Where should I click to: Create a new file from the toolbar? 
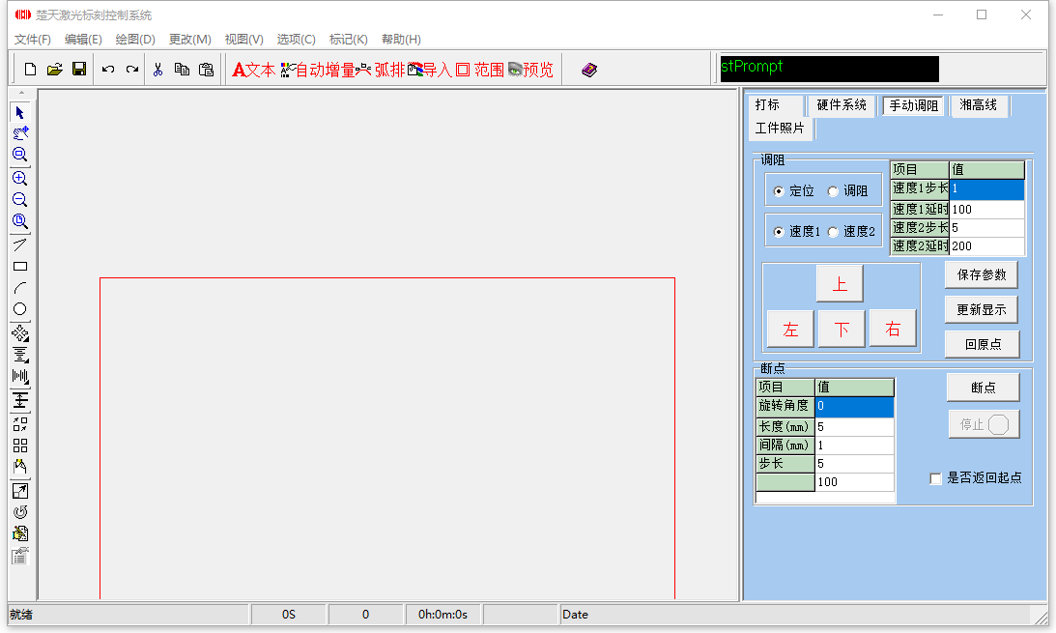30,70
